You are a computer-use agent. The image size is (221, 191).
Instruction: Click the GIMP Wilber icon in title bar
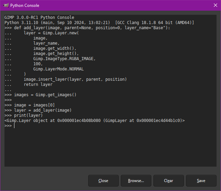click(6, 5)
